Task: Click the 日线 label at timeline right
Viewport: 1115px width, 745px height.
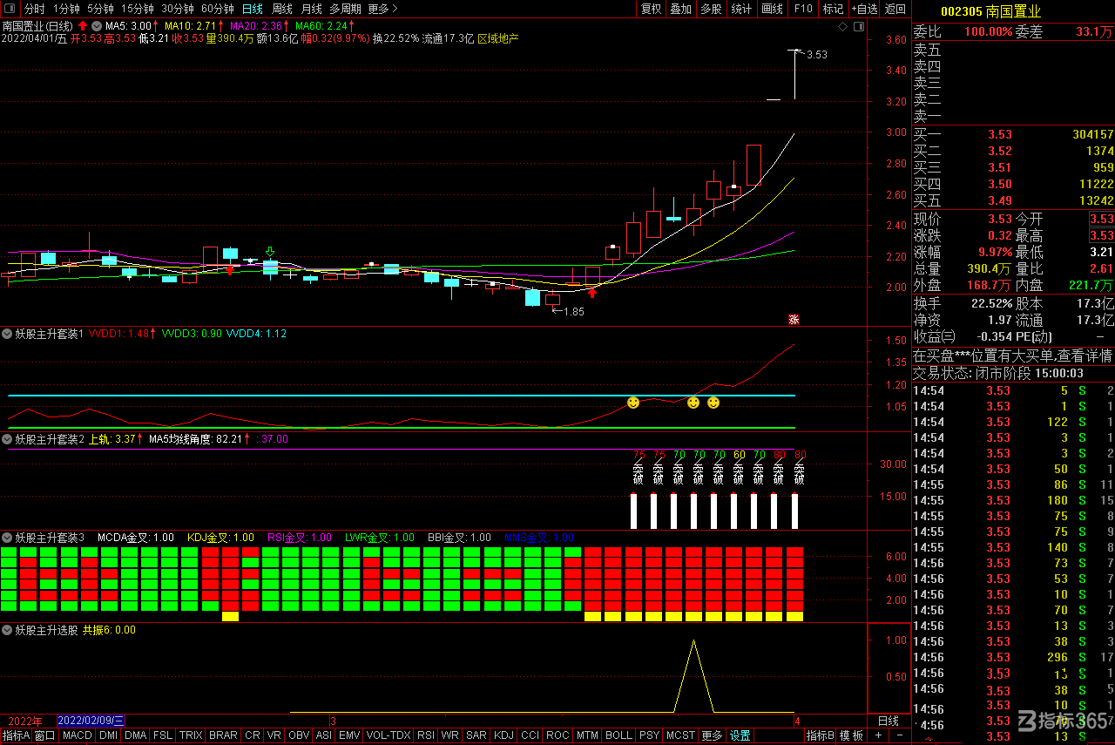Action: [888, 721]
